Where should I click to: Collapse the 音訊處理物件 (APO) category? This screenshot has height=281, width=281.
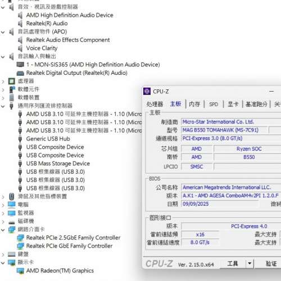[3, 32]
